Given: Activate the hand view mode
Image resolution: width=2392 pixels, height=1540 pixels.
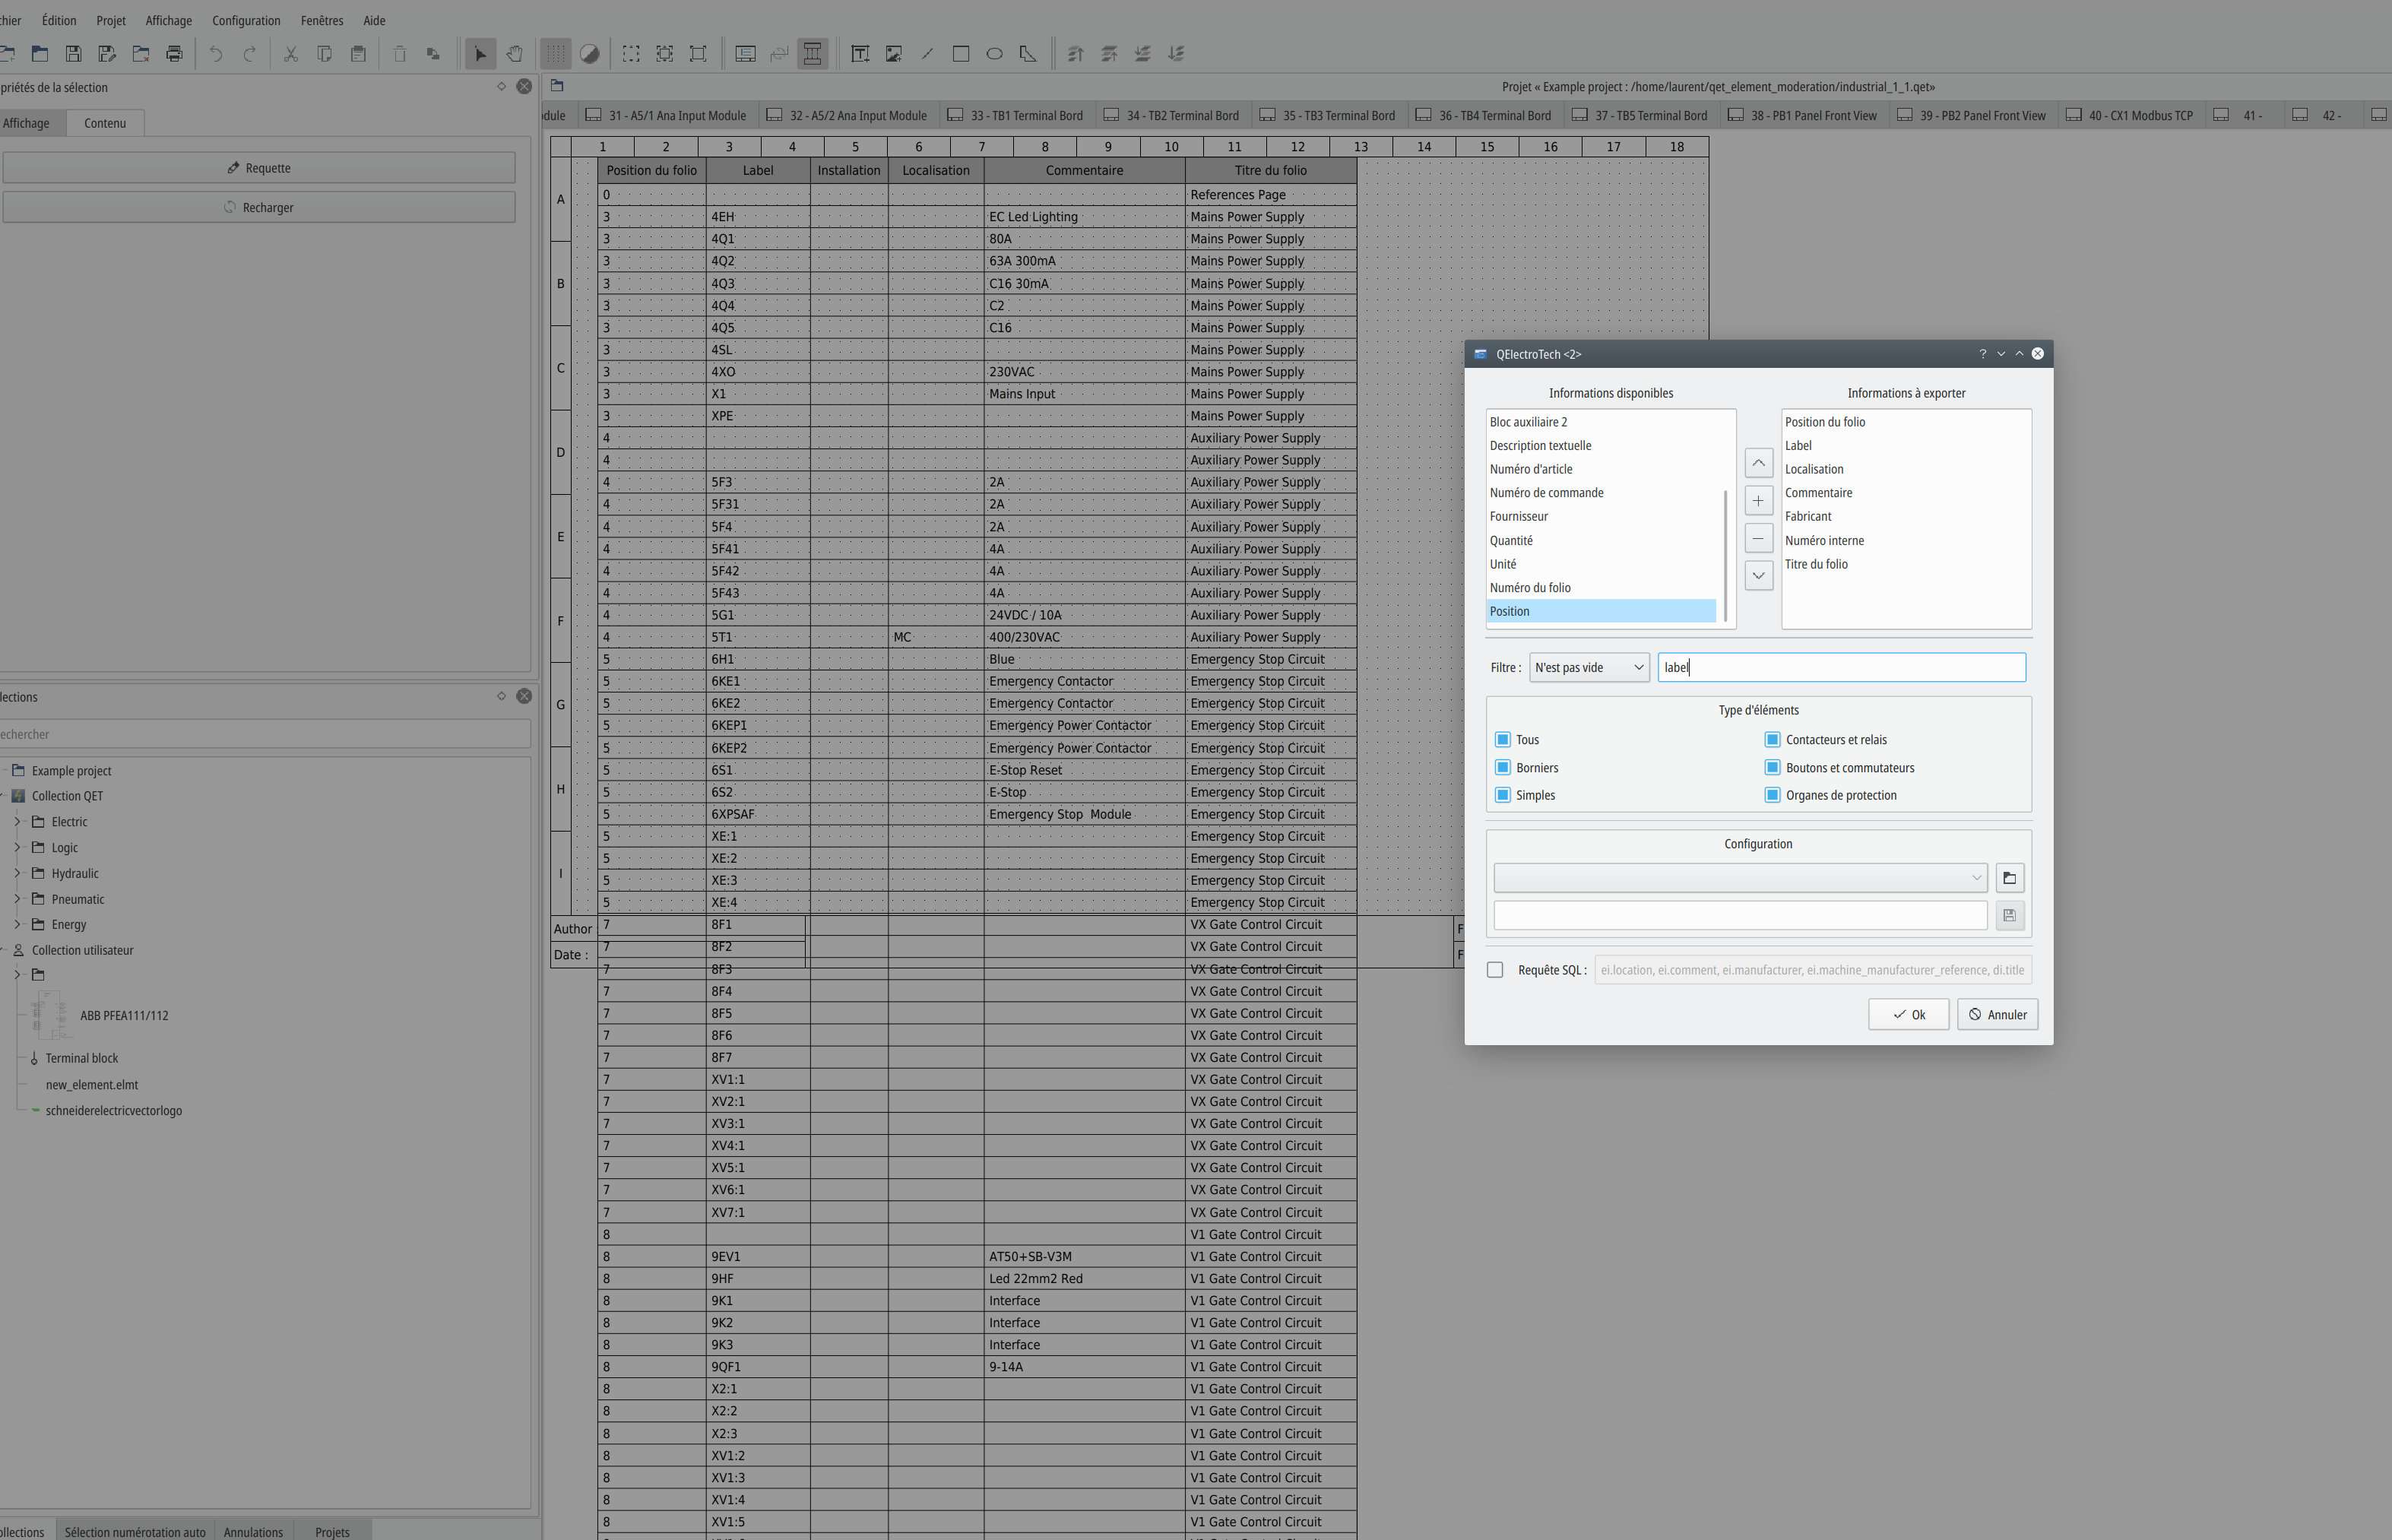Looking at the screenshot, I should [x=514, y=54].
